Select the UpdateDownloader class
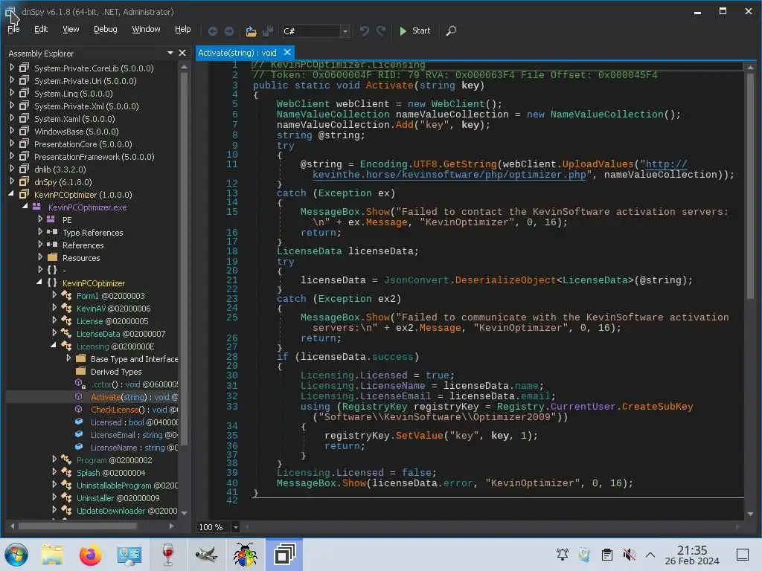 (x=127, y=511)
